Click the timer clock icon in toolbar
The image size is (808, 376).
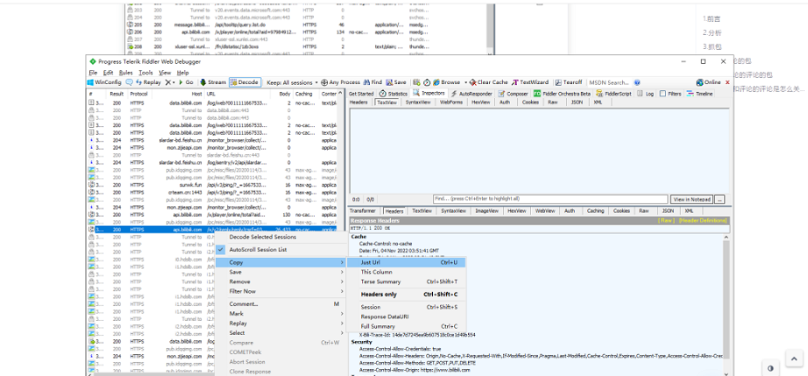click(427, 82)
